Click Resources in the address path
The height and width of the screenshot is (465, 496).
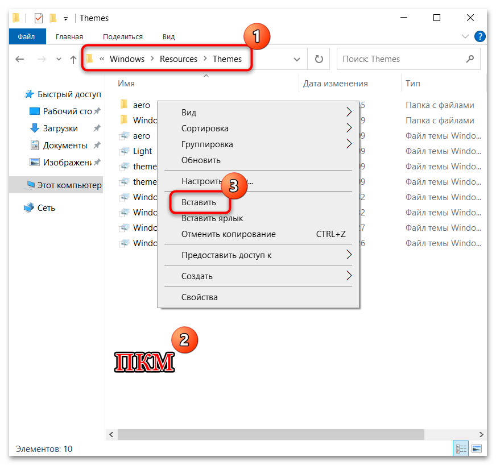tap(179, 59)
